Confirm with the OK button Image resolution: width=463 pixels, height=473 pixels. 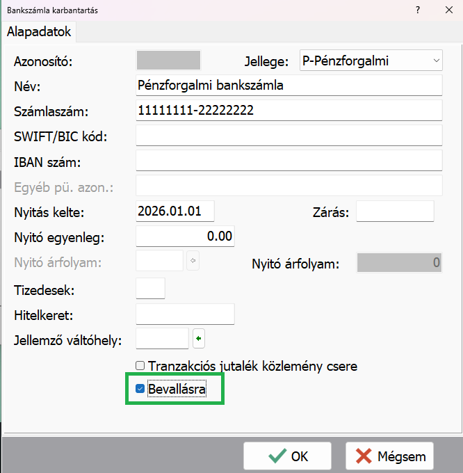point(288,456)
